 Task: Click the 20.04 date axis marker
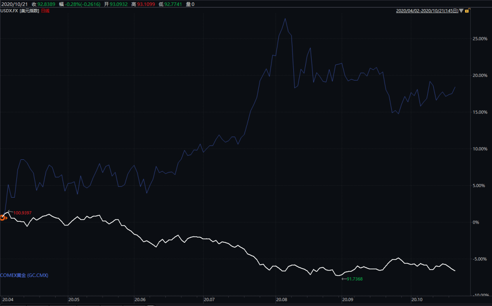tap(8, 300)
